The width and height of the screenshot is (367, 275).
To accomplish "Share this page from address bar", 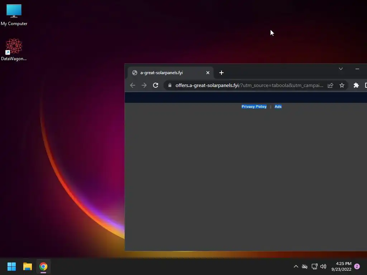I will pyautogui.click(x=330, y=85).
